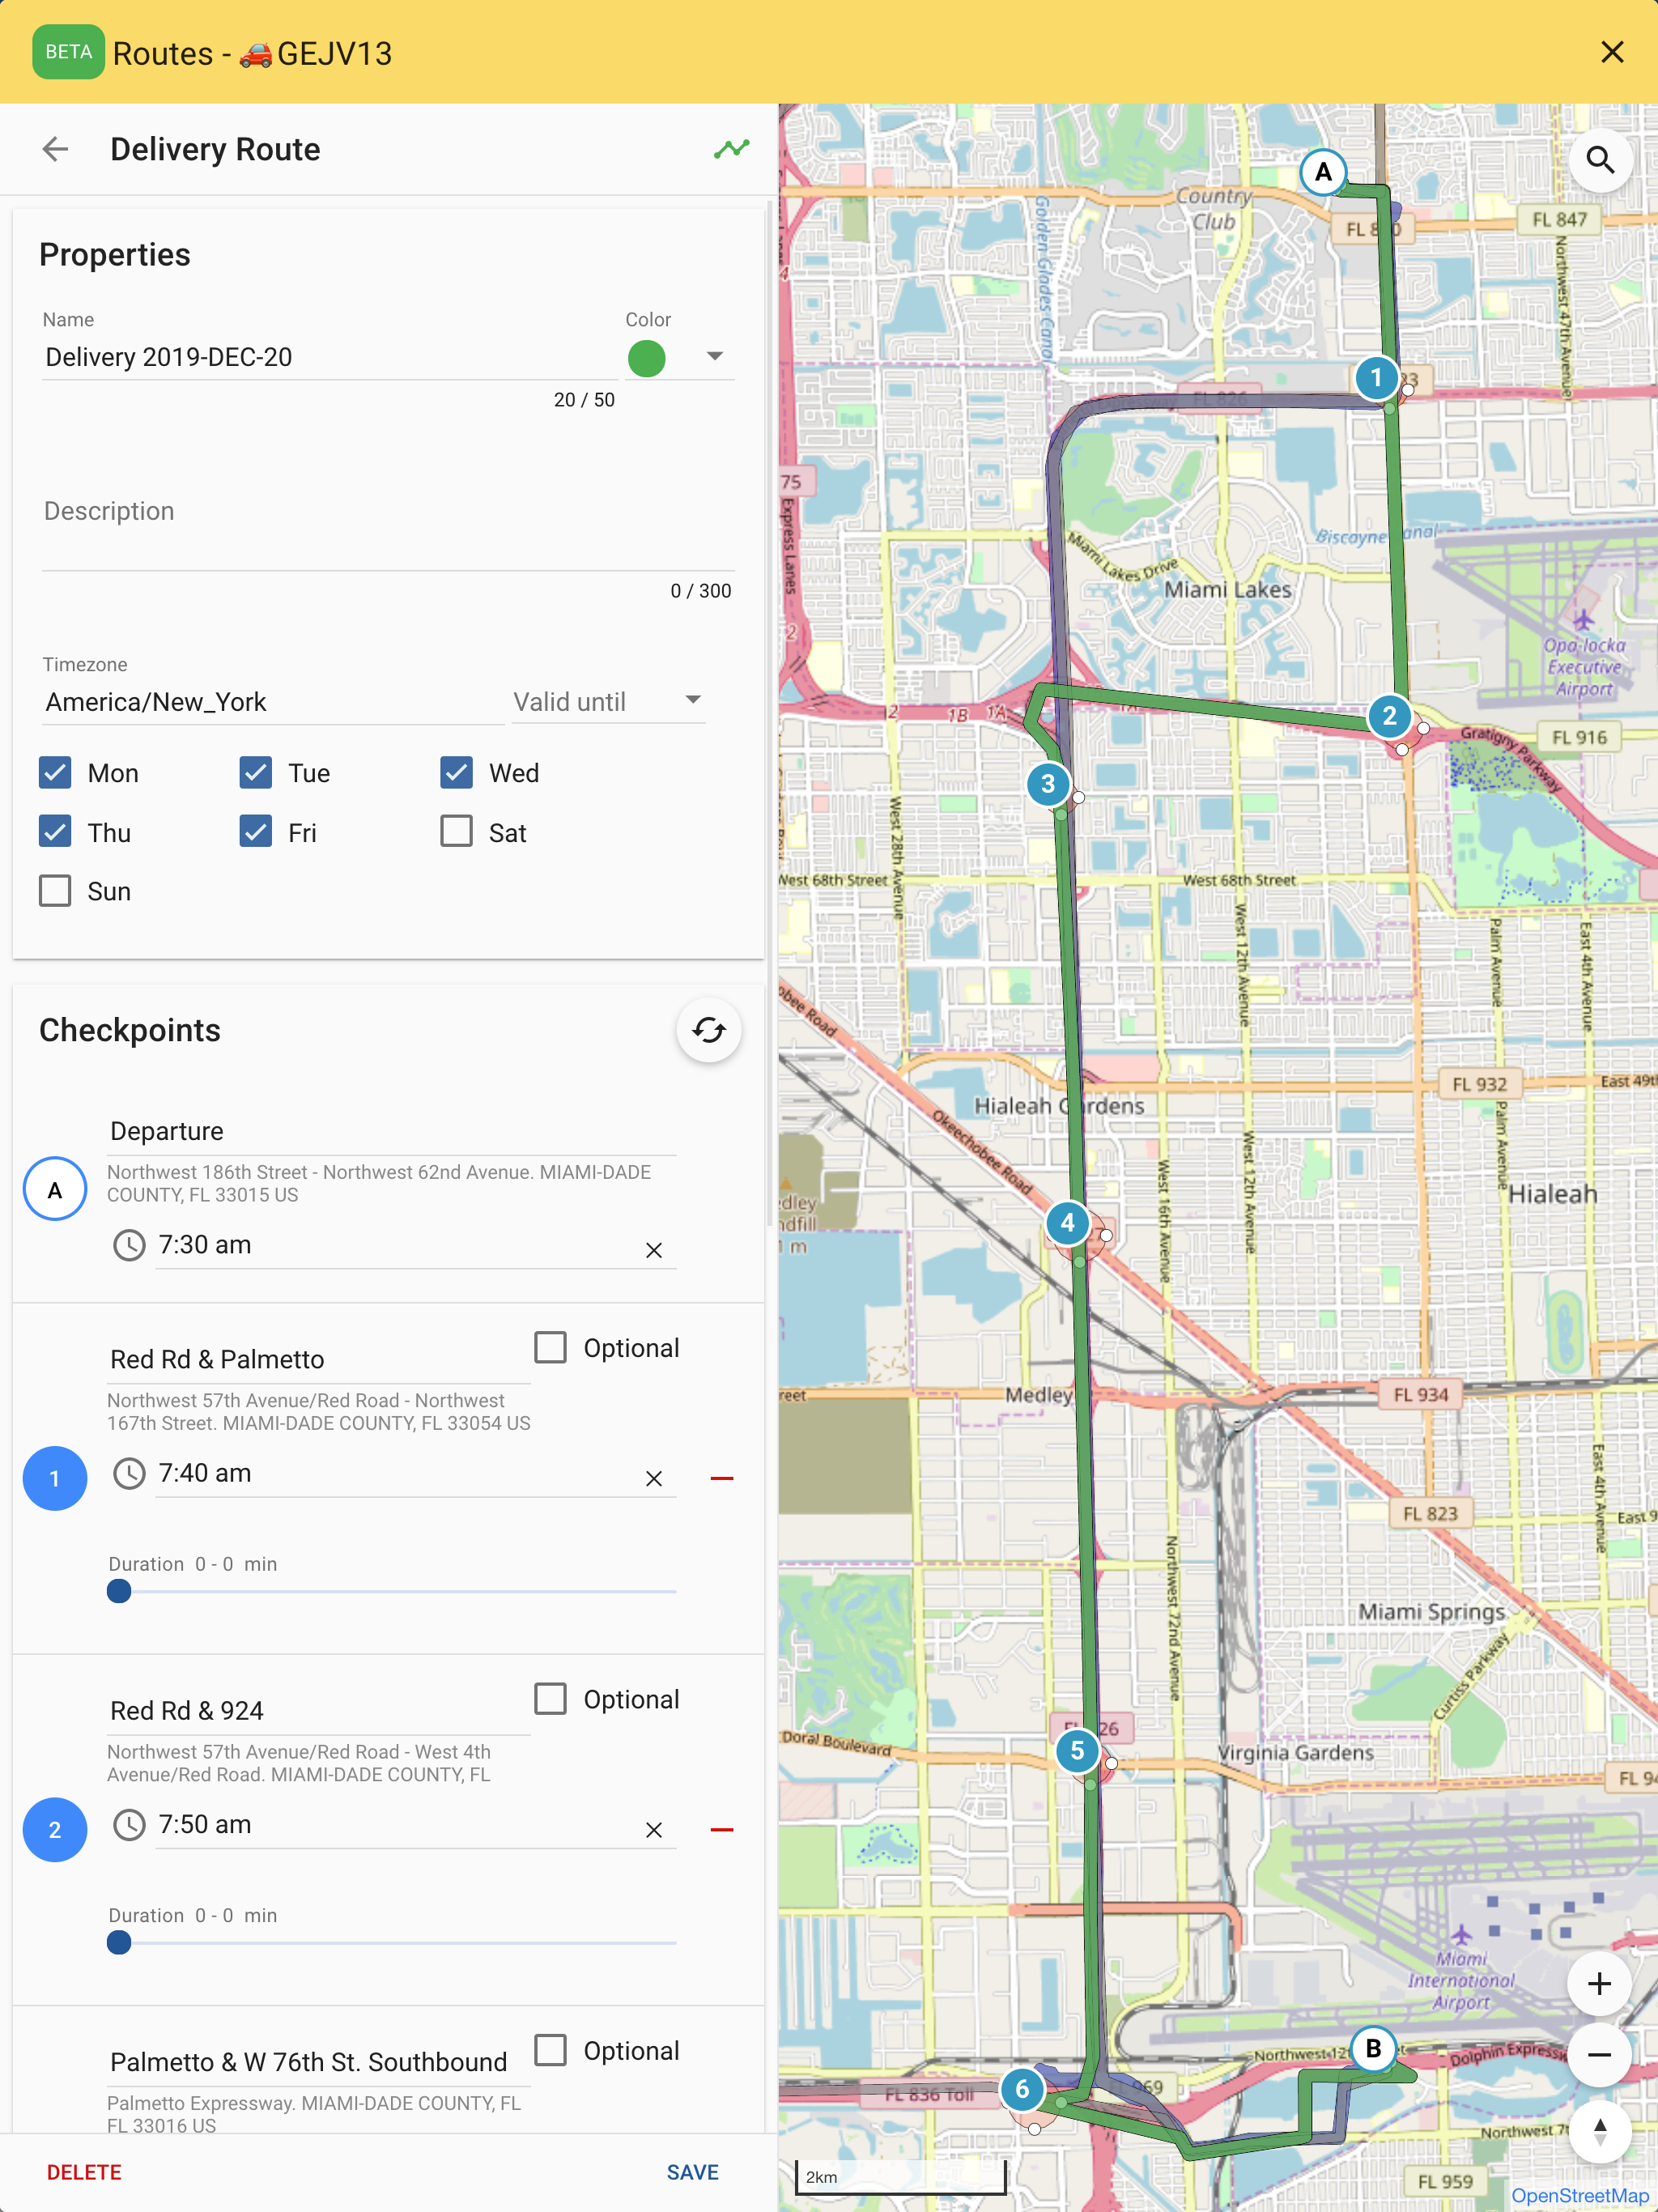Click DELETE route button
The width and height of the screenshot is (1658, 2212).
84,2173
